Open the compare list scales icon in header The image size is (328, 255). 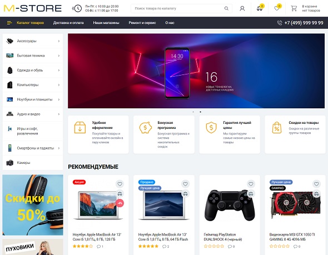coord(260,8)
